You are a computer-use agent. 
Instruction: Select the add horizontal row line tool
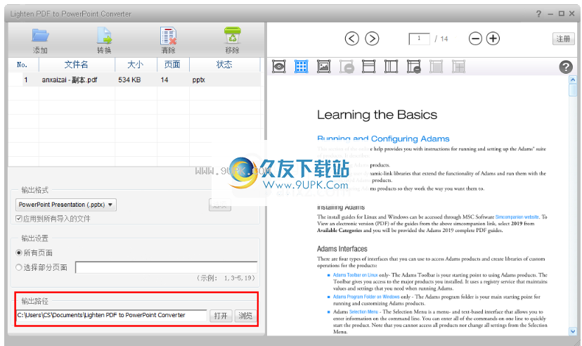pyautogui.click(x=368, y=67)
